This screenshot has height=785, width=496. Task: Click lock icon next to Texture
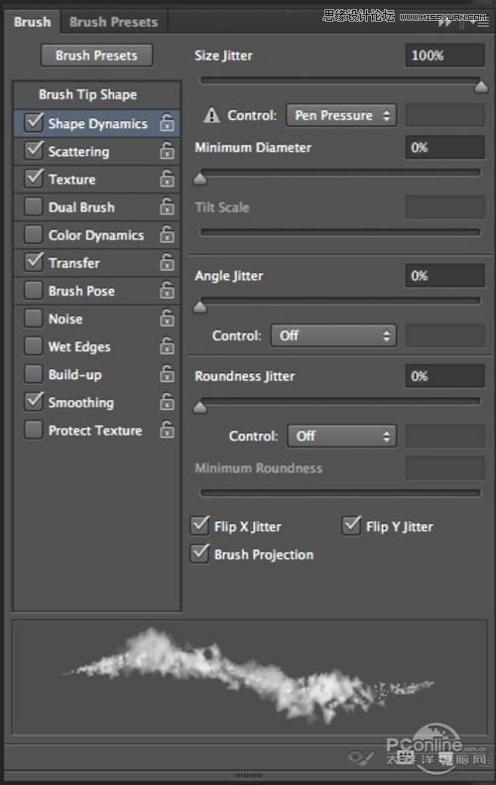click(168, 179)
